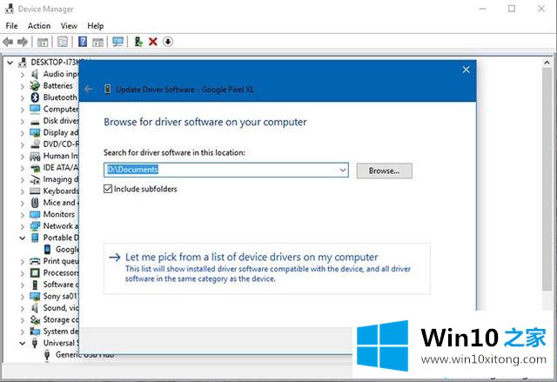This screenshot has width=557, height=382.
Task: Click the down-arrow Disable device icon
Action: 168,42
